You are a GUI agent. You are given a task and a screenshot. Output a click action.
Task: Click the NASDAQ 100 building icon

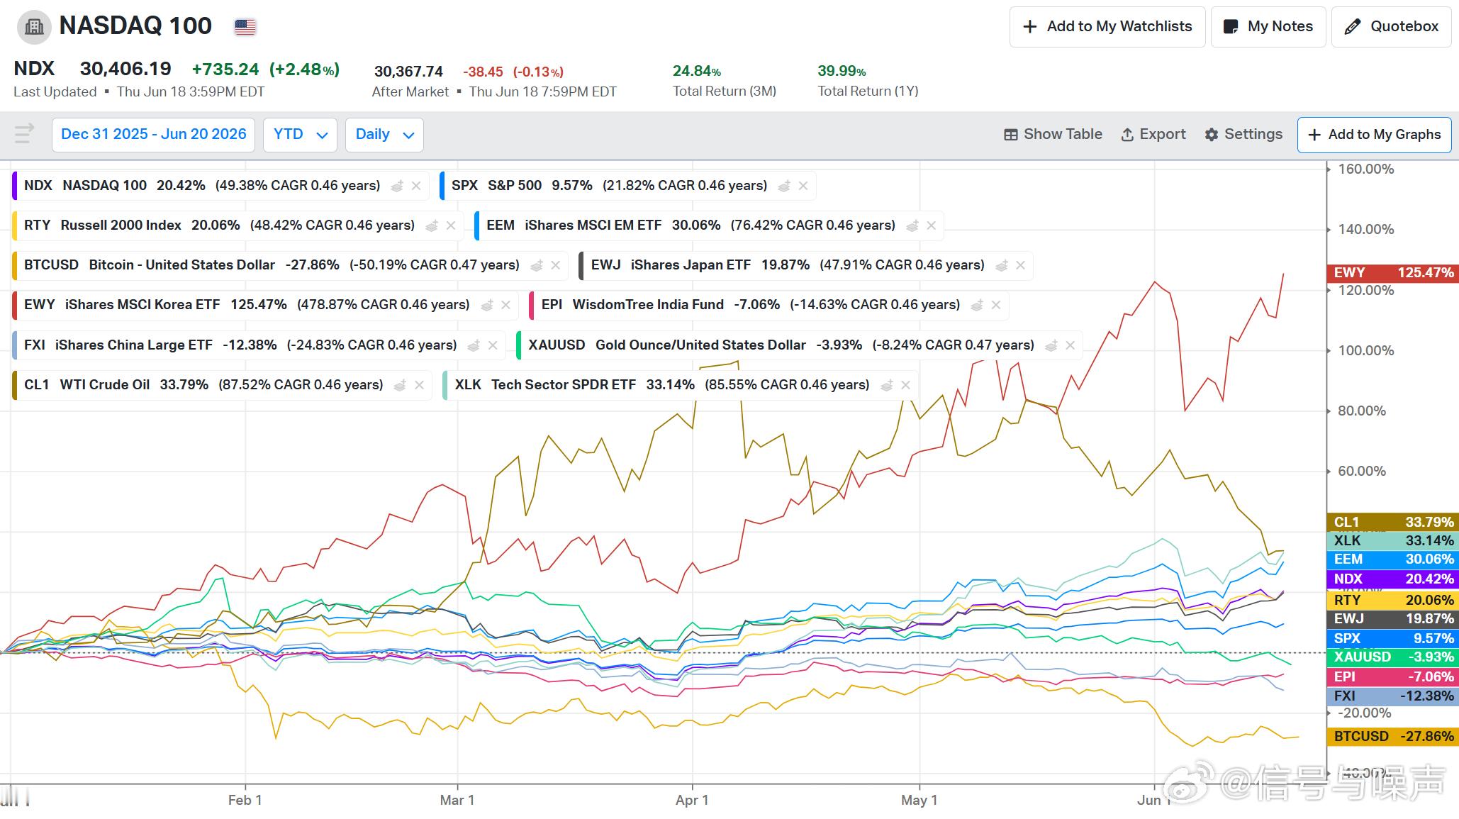pos(33,27)
